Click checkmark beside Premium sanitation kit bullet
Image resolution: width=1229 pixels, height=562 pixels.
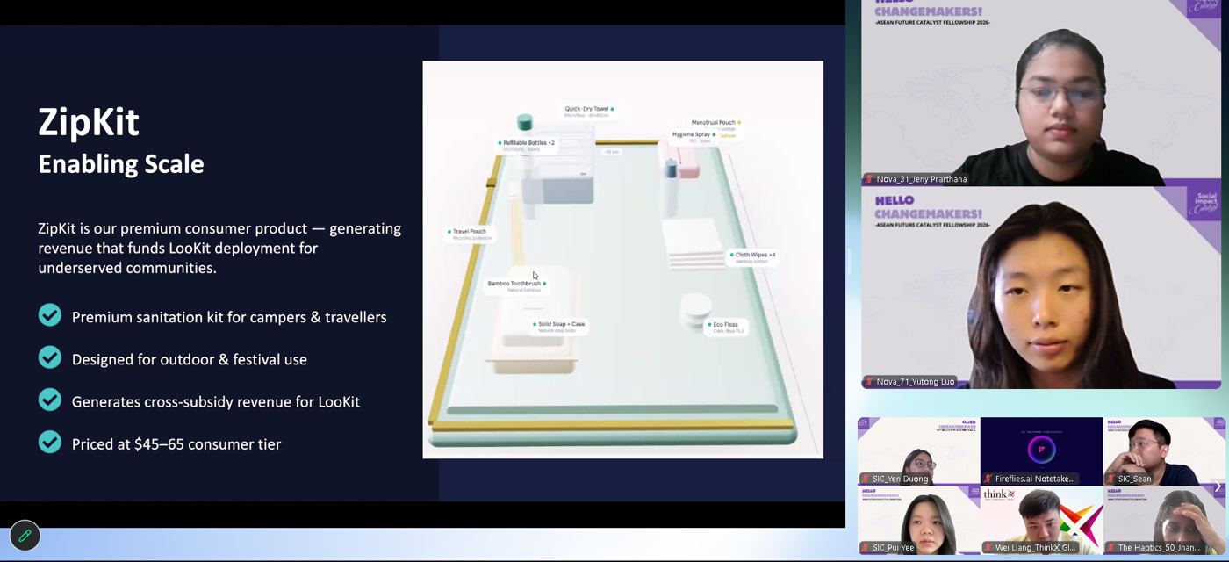click(50, 315)
